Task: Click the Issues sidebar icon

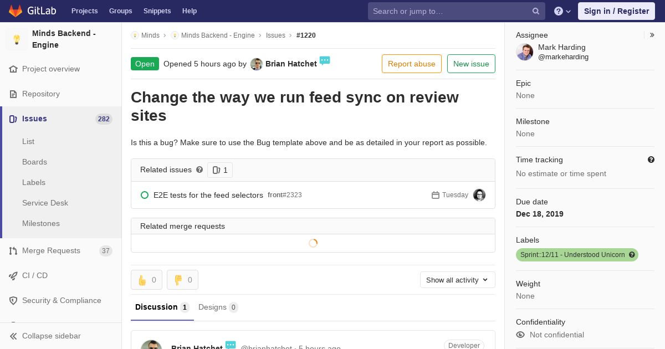Action: click(13, 119)
